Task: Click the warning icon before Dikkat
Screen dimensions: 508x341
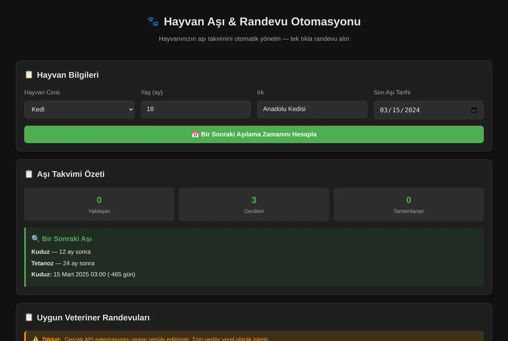Action: pyautogui.click(x=36, y=339)
